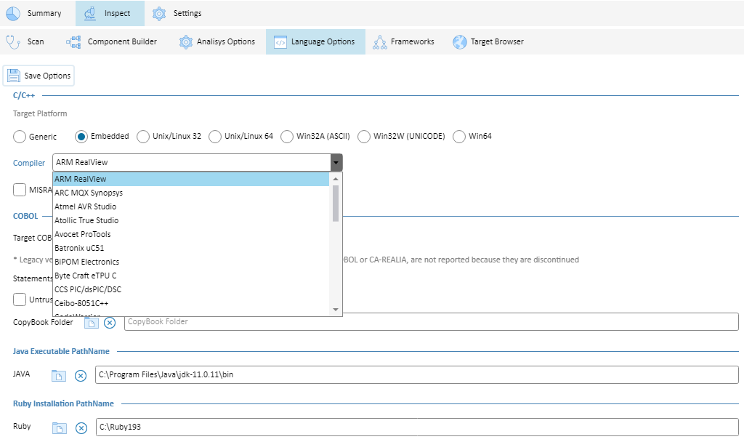This screenshot has width=744, height=442.
Task: Collapse the Compiler dropdown arrow
Action: pyautogui.click(x=336, y=161)
